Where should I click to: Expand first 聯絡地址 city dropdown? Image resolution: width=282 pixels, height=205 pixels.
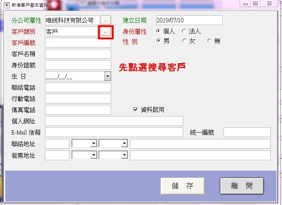(93, 143)
